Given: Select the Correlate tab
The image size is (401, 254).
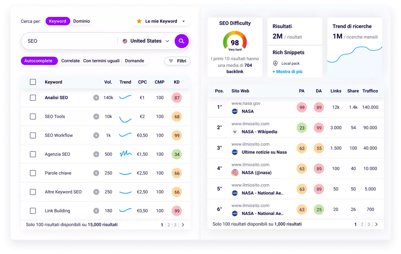Looking at the screenshot, I should [70, 61].
